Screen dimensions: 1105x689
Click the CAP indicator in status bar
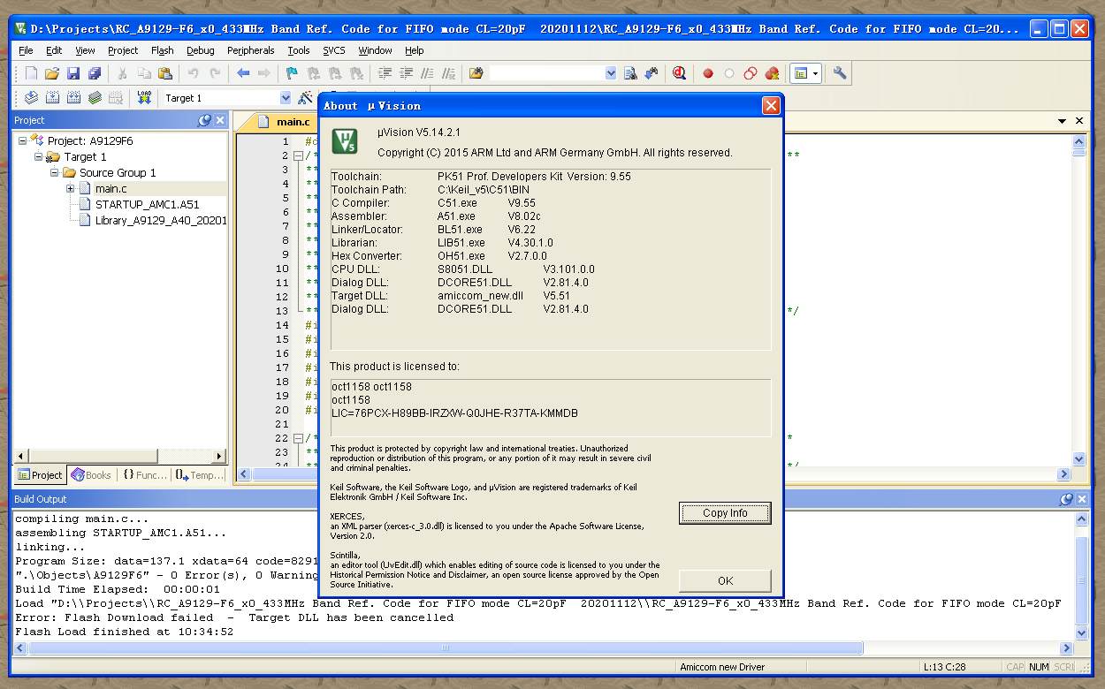point(1015,667)
